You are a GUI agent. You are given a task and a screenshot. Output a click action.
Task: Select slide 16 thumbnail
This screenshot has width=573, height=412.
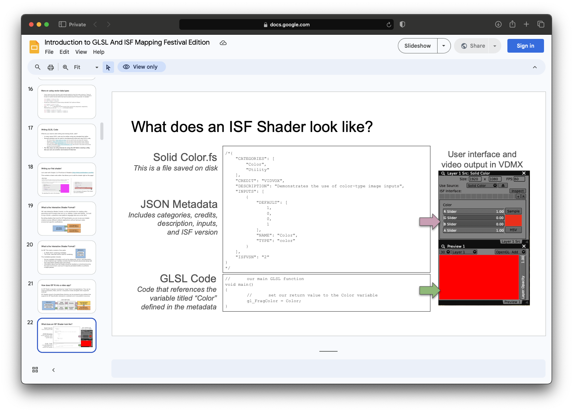click(67, 102)
